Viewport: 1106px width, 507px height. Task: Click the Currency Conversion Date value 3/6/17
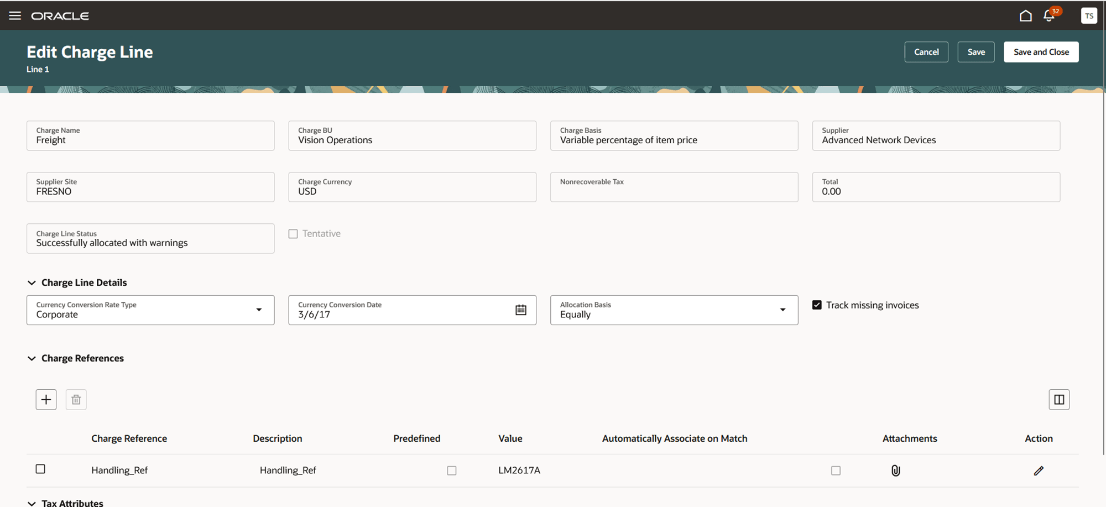coord(314,315)
